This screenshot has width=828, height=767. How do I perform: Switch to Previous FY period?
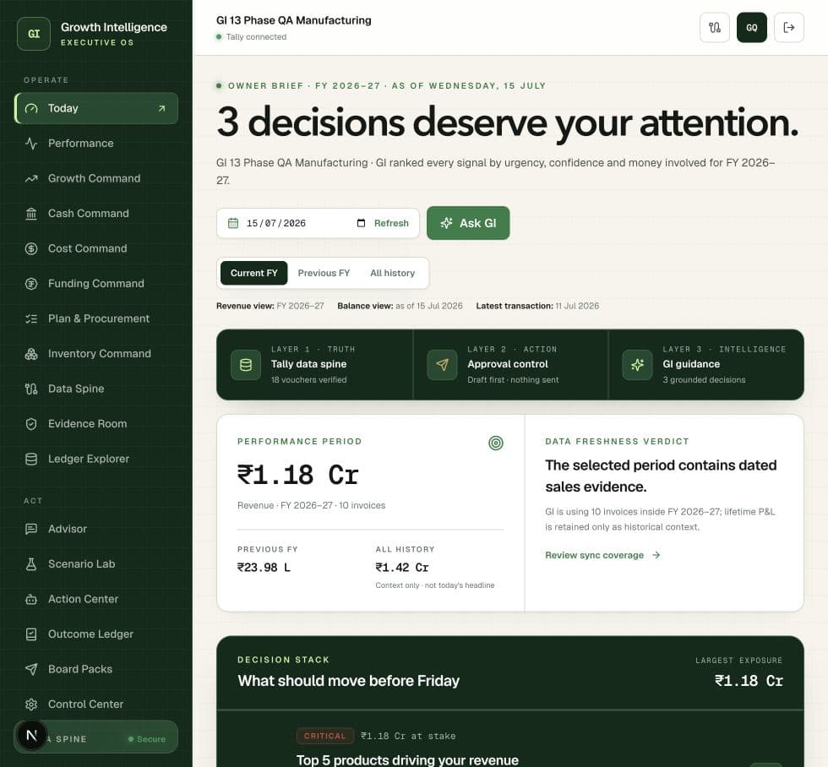[324, 273]
